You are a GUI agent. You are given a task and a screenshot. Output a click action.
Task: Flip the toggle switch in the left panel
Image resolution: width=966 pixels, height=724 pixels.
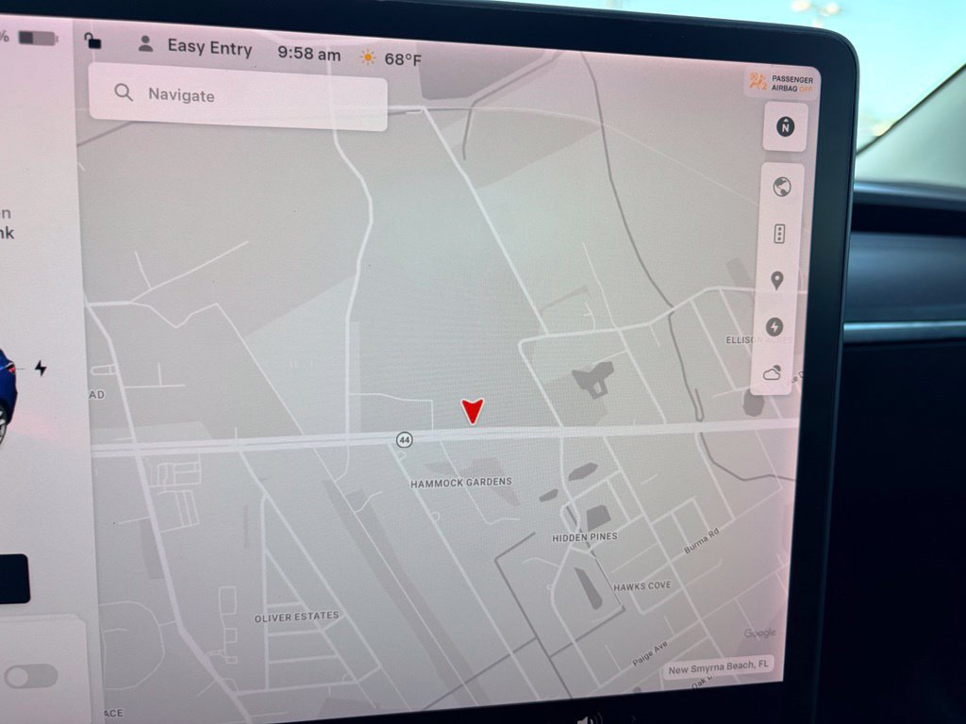(31, 677)
